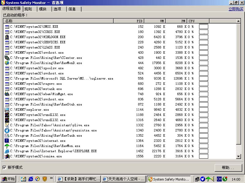Screen dimensions: 245x183
Task: Click the IEXPLORE.EXE process icon
Action: (x=7, y=151)
